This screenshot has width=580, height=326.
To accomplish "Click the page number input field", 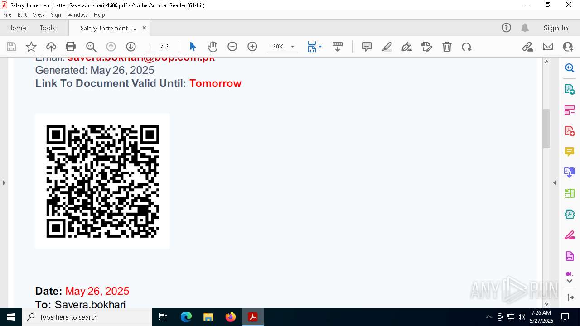I will [152, 47].
